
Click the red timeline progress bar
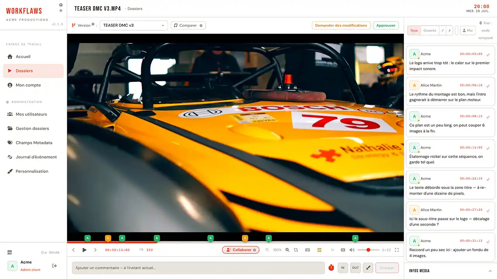pos(112,243)
